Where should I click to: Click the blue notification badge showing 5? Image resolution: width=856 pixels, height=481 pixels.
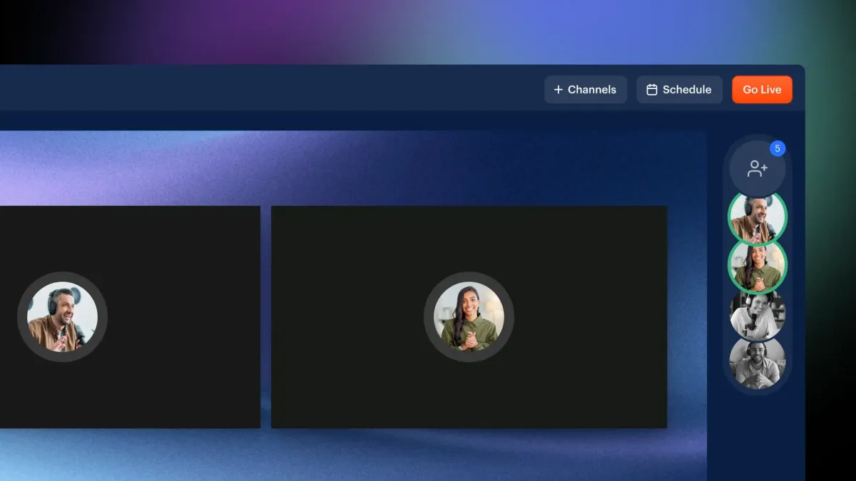778,148
